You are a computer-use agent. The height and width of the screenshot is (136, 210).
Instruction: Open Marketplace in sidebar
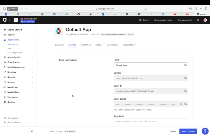[13, 92]
